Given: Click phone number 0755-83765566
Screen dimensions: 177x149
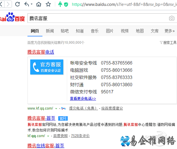Looking at the screenshot, I should pyautogui.click(x=117, y=63).
